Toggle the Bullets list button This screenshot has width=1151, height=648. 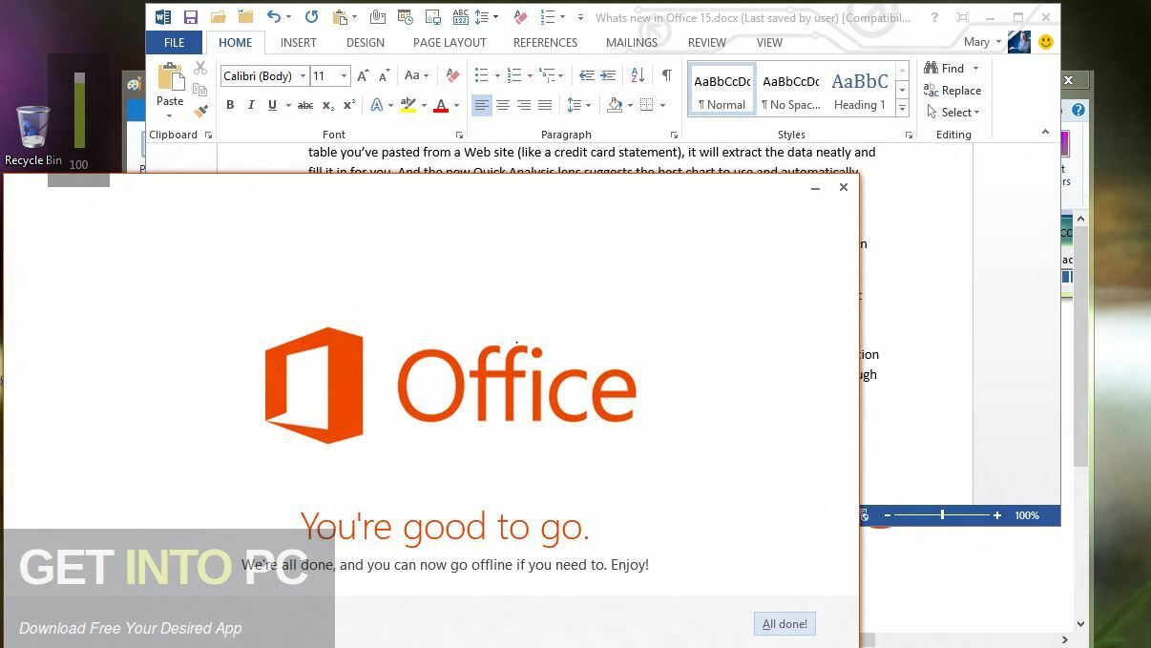click(481, 75)
